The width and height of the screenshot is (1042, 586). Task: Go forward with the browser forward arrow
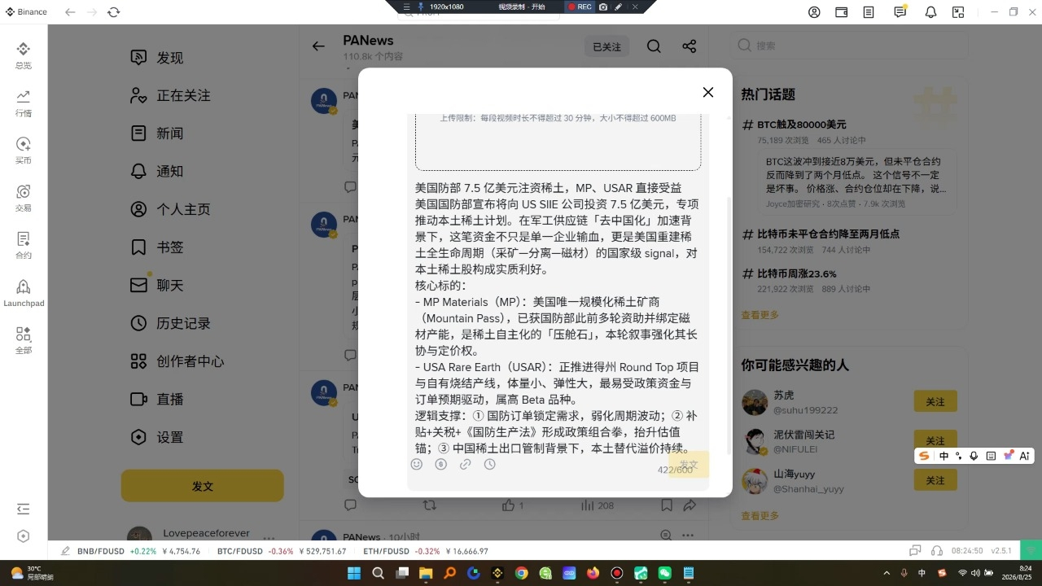pos(92,12)
